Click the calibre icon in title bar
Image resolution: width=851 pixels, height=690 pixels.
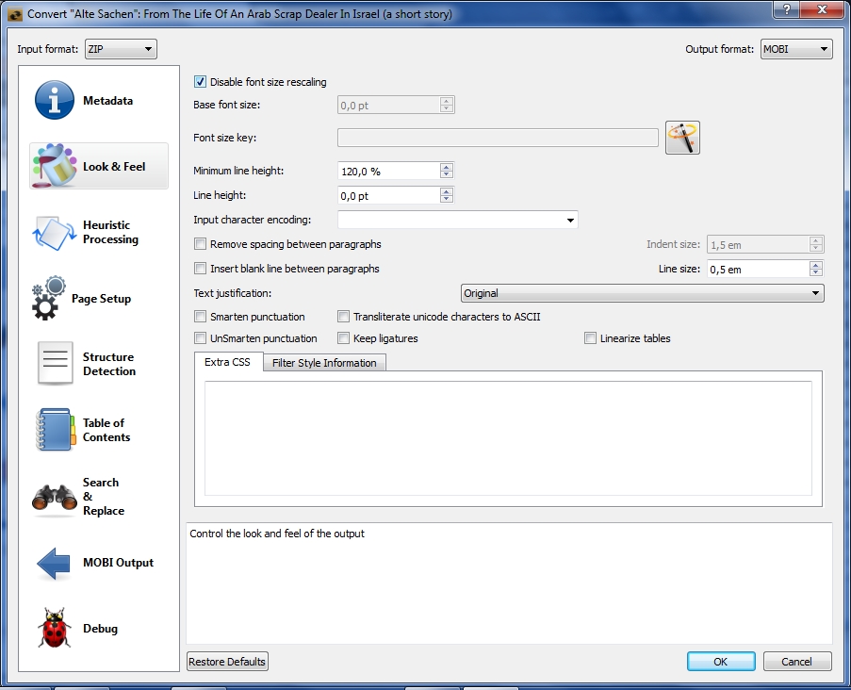pos(15,14)
